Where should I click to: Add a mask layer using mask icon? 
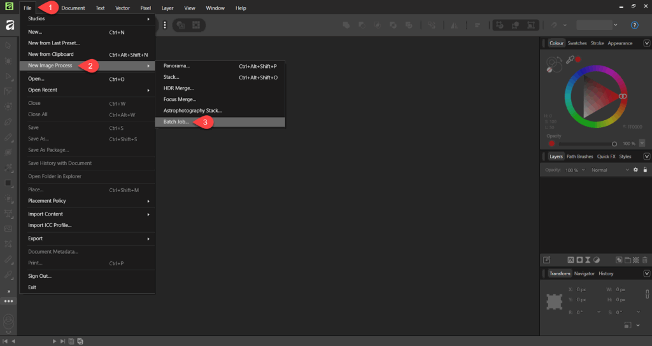579,260
